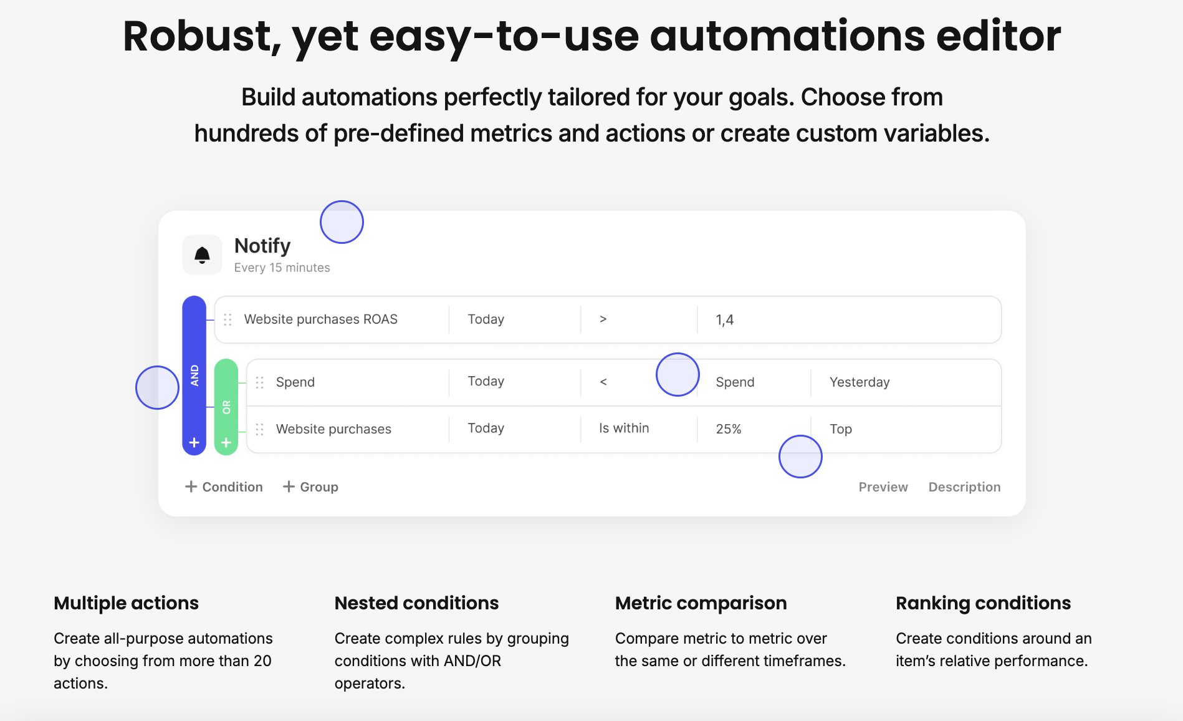The image size is (1183, 721).
Task: Change the greater-than operator on the ROAS condition
Action: (x=602, y=319)
